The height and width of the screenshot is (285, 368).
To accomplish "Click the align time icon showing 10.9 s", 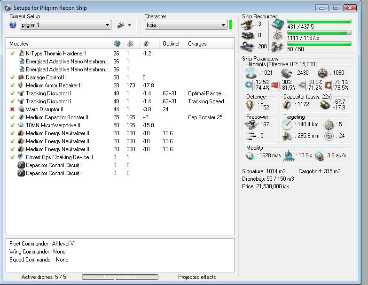I will click(288, 156).
